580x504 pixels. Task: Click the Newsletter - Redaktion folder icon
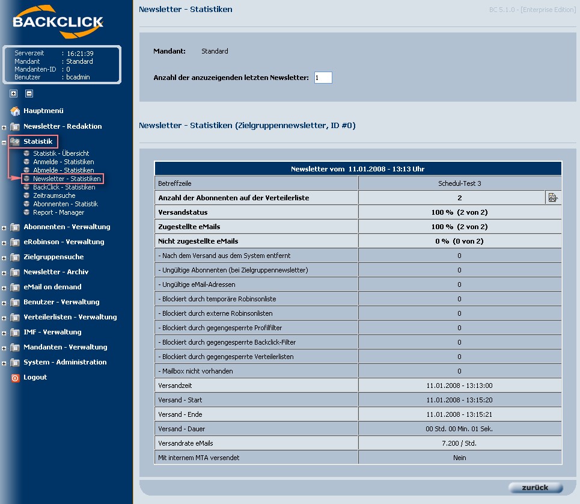coord(15,126)
